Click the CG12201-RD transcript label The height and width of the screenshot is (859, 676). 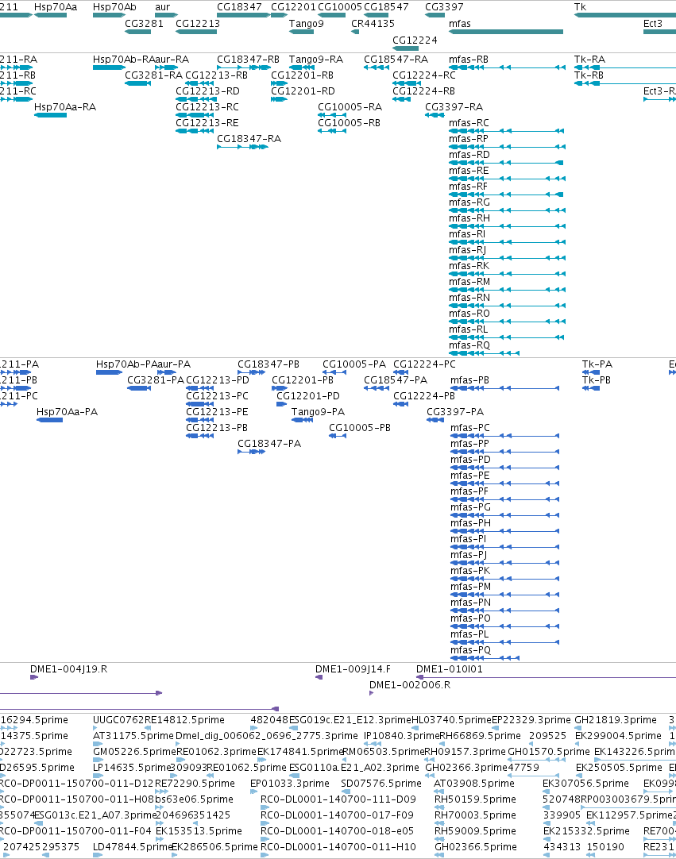click(303, 91)
